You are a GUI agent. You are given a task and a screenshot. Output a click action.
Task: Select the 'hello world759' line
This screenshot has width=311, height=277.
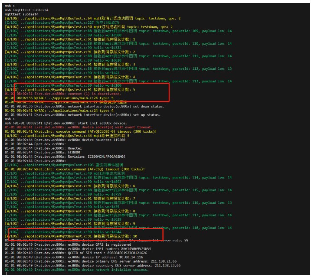(x=63, y=194)
